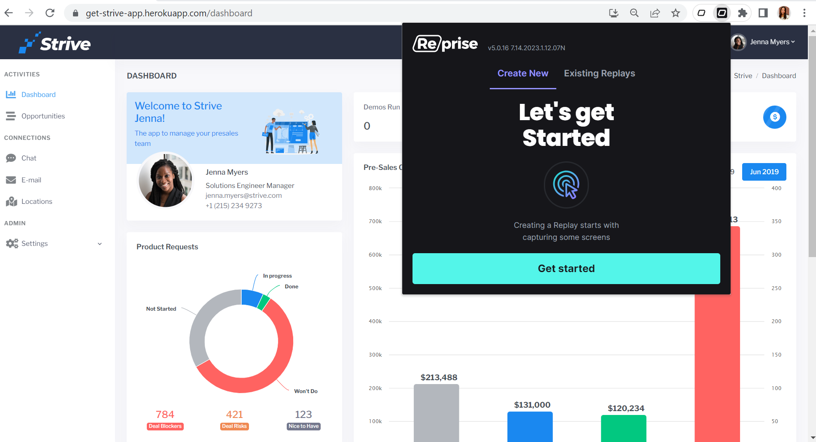Select the Create New tab

(522, 73)
